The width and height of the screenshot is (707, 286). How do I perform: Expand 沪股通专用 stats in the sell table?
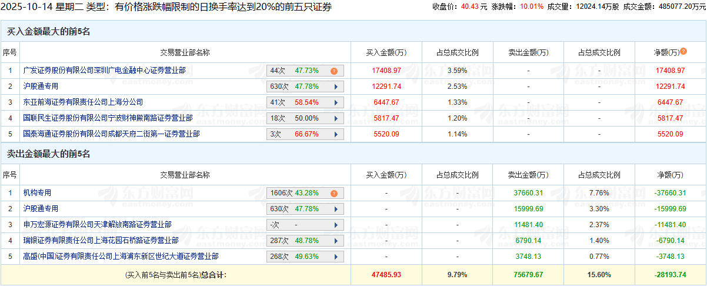336,209
